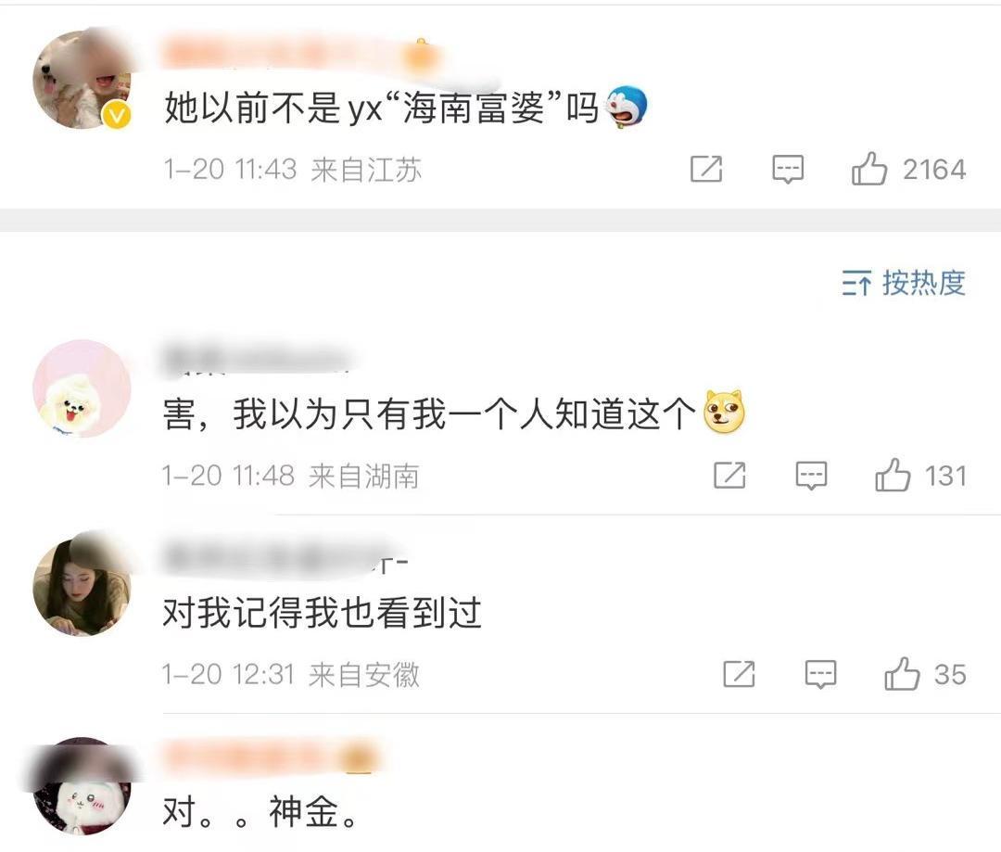The width and height of the screenshot is (1001, 852).
Task: Open reply box for the 海南富婆 comment
Action: pyautogui.click(x=788, y=170)
